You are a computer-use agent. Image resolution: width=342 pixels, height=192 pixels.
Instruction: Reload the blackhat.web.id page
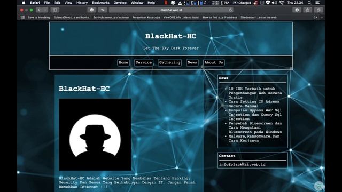tap(230, 10)
